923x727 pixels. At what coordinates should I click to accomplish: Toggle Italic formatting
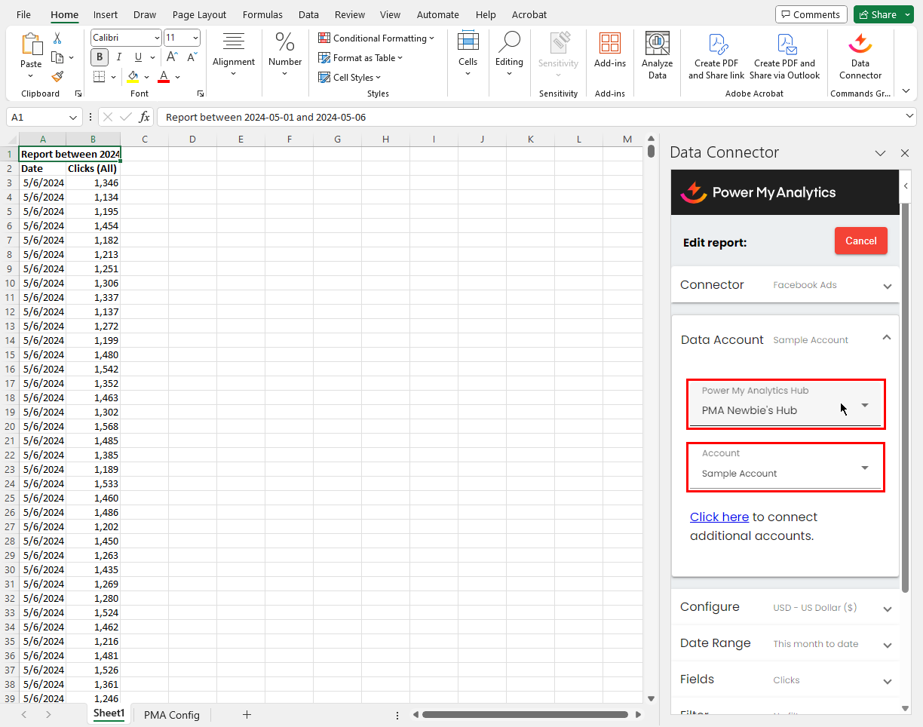click(119, 57)
